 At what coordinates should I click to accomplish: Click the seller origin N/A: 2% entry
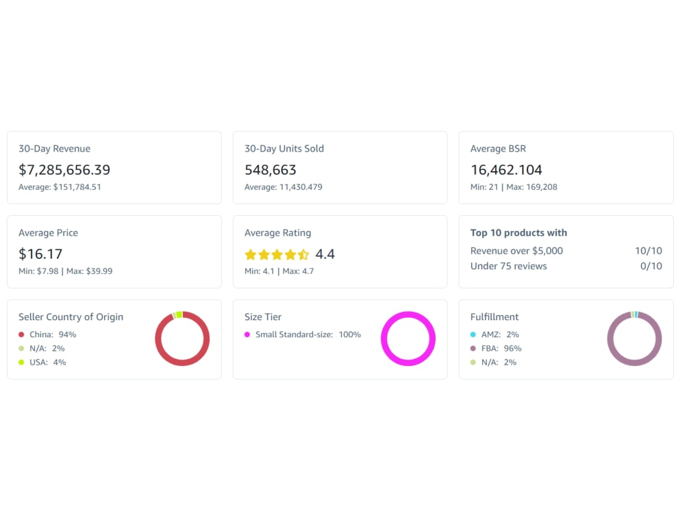point(47,349)
